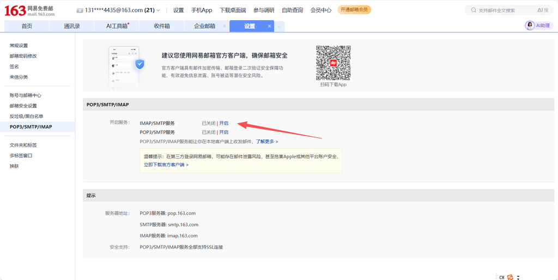Switch to the 首页 tab
Image resolution: width=558 pixels, height=280 pixels.
(27, 26)
